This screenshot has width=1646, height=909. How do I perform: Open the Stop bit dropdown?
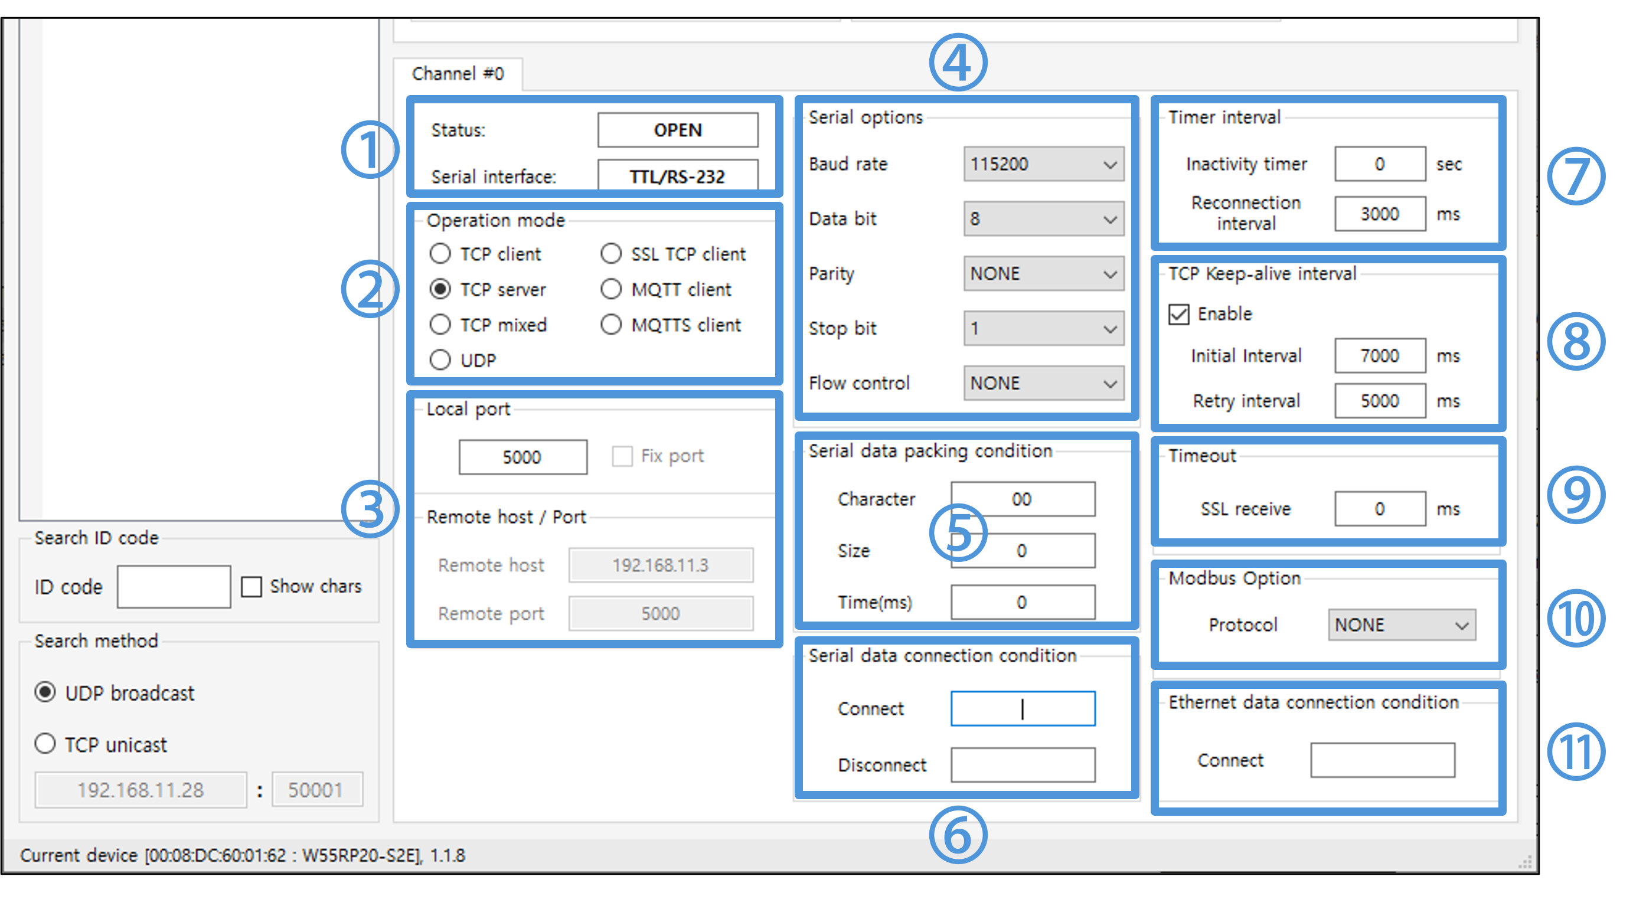point(1043,328)
